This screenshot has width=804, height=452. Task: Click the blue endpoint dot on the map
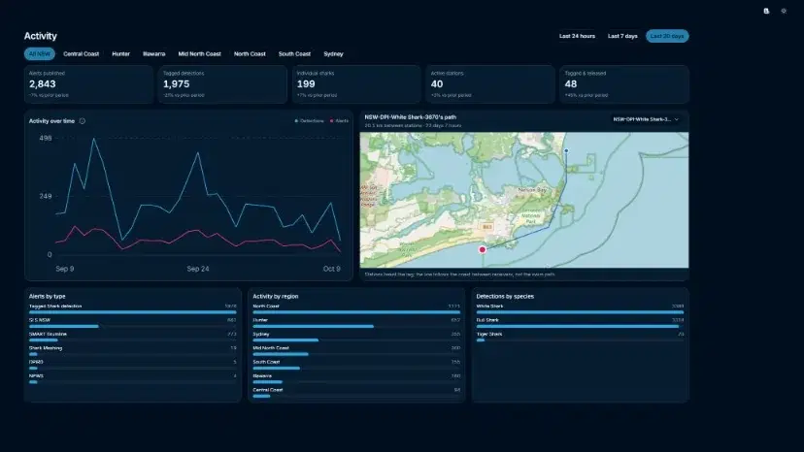coord(566,150)
